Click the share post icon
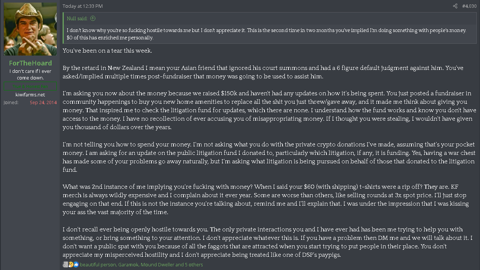This screenshot has height=270, width=480. (455, 6)
